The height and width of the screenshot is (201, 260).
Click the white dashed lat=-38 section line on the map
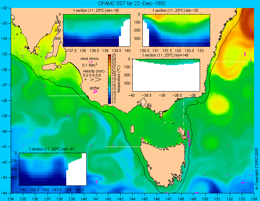67,96
